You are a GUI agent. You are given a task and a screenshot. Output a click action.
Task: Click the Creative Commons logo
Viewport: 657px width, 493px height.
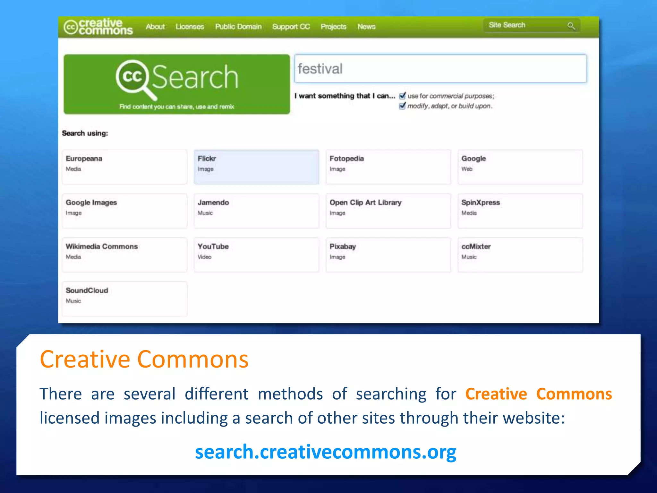pos(98,27)
